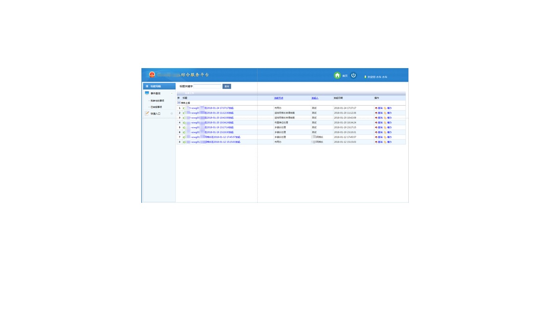The width and height of the screenshot is (556, 313).
Task: Sort by 当前节点 column header
Action: point(278,98)
